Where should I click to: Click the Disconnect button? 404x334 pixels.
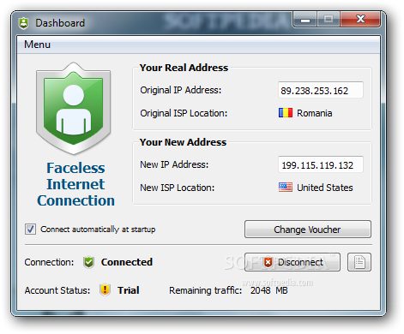[292, 262]
